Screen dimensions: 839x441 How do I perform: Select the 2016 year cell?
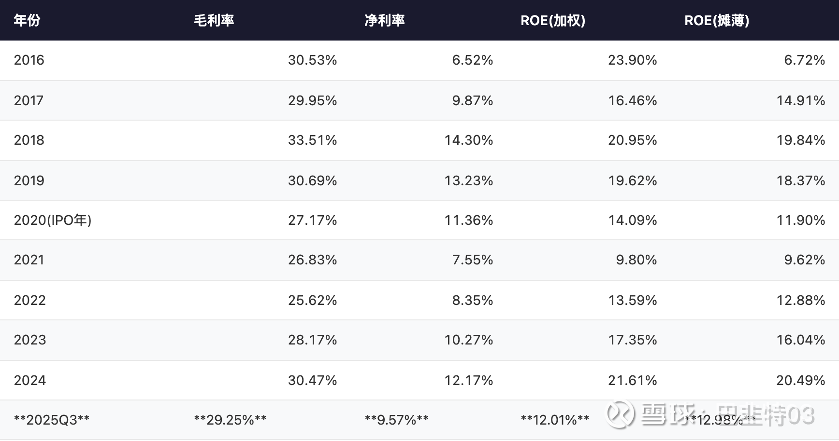[29, 60]
